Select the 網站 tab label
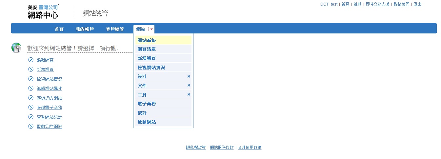This screenshot has width=441, height=159. [x=141, y=30]
